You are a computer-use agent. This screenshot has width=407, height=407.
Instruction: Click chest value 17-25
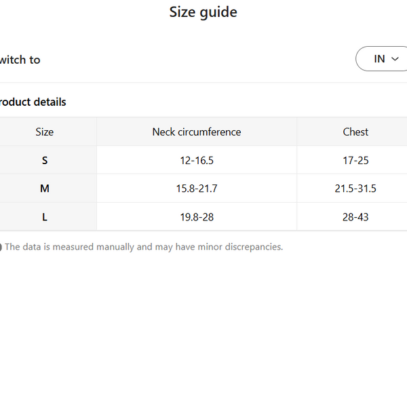pos(355,160)
